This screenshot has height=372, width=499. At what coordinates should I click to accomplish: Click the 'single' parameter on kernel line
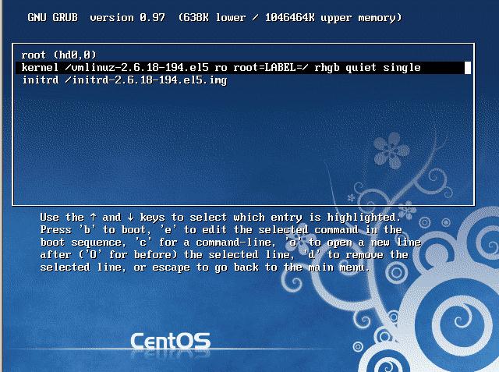click(x=402, y=68)
